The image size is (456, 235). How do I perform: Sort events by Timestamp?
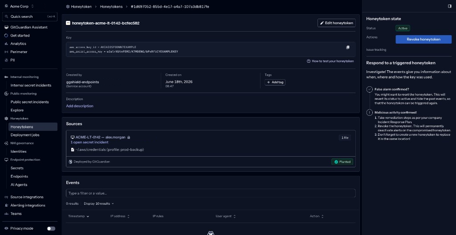coord(78,216)
